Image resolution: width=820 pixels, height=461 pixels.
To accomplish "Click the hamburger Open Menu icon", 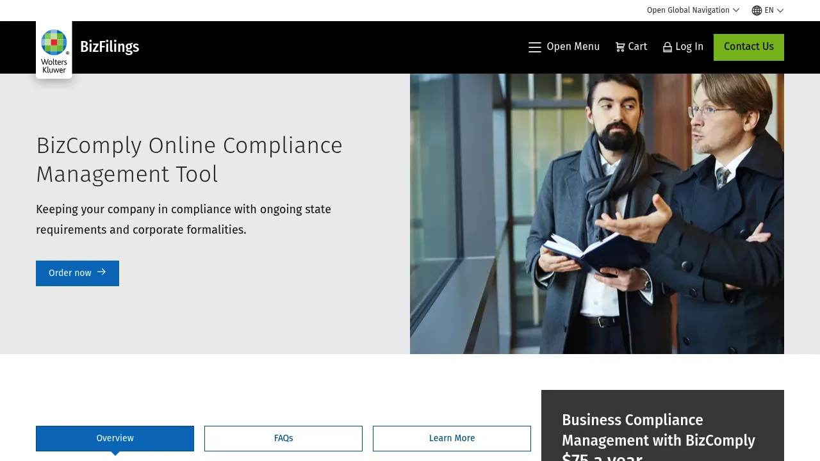I will [535, 47].
